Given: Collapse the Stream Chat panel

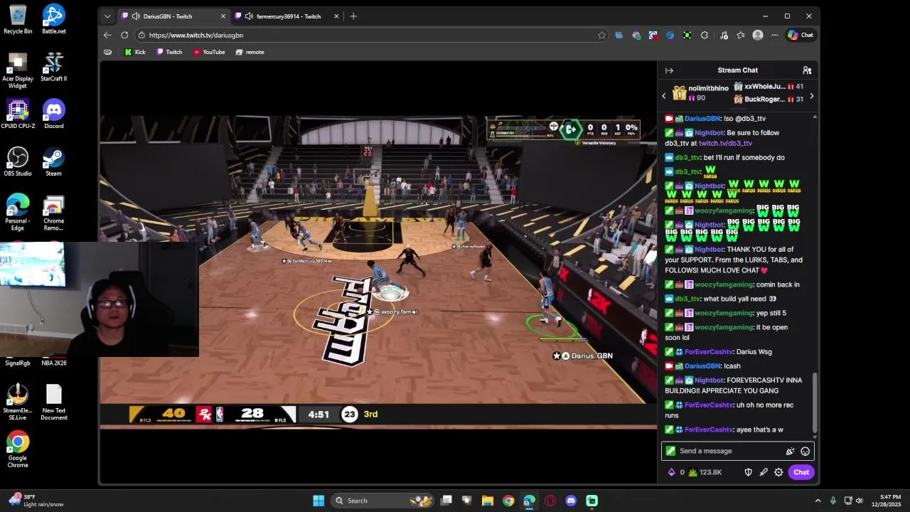Looking at the screenshot, I should 669,70.
